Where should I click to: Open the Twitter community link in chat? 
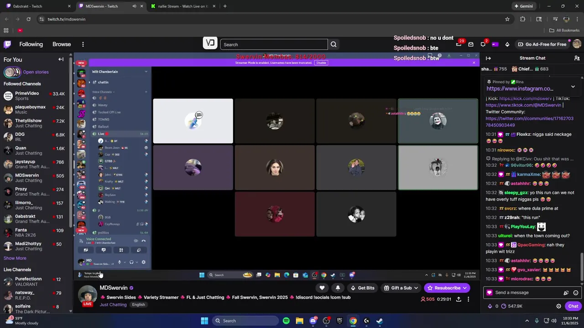pos(529,122)
